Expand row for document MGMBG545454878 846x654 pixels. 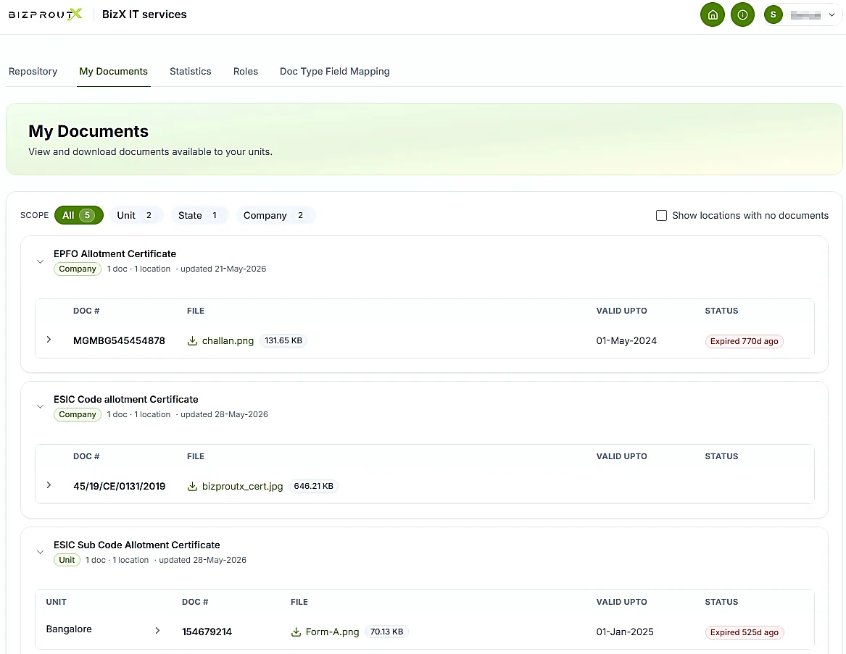pyautogui.click(x=49, y=340)
